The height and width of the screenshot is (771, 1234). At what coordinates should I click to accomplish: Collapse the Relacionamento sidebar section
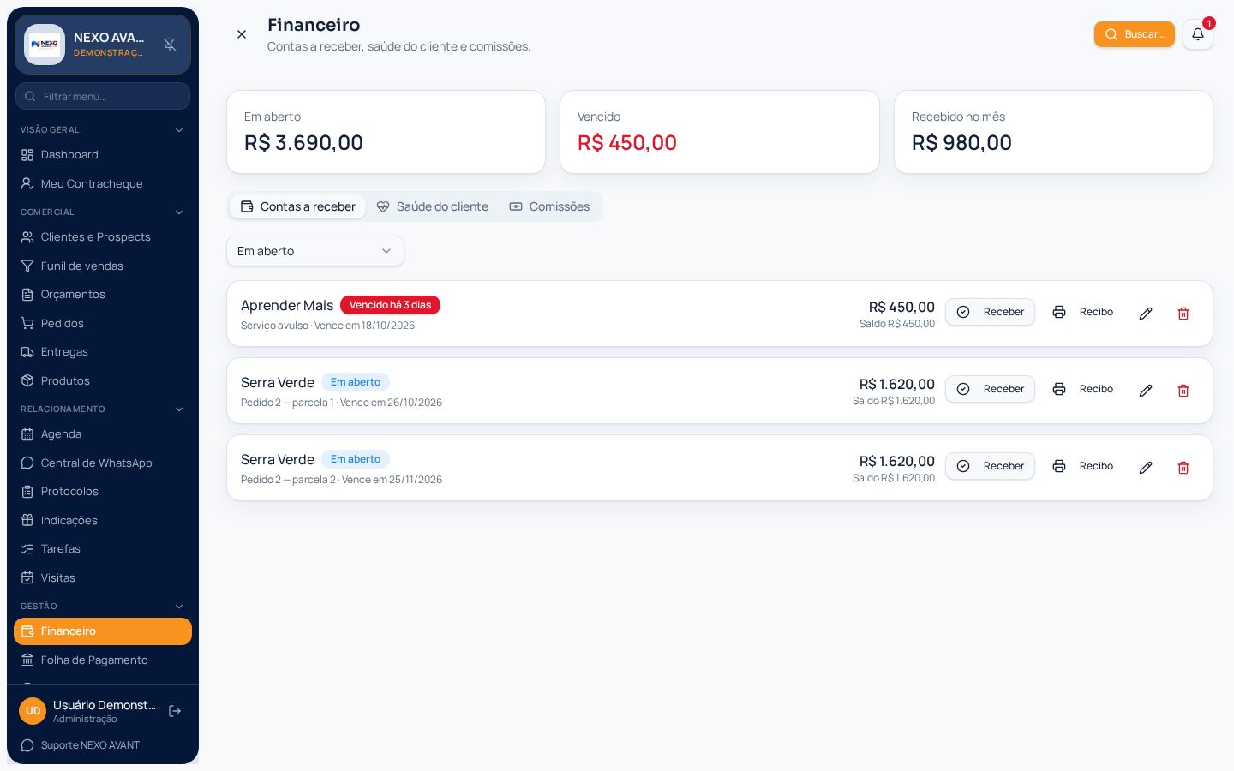coord(103,409)
